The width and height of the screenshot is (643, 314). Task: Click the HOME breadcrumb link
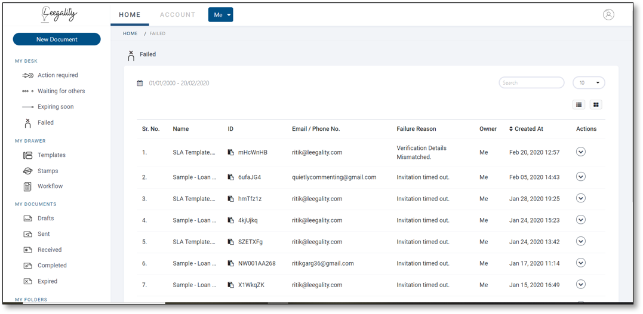click(130, 33)
